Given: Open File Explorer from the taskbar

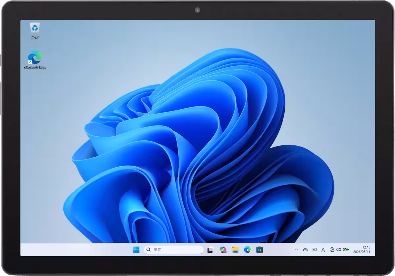Looking at the screenshot, I should 235,250.
